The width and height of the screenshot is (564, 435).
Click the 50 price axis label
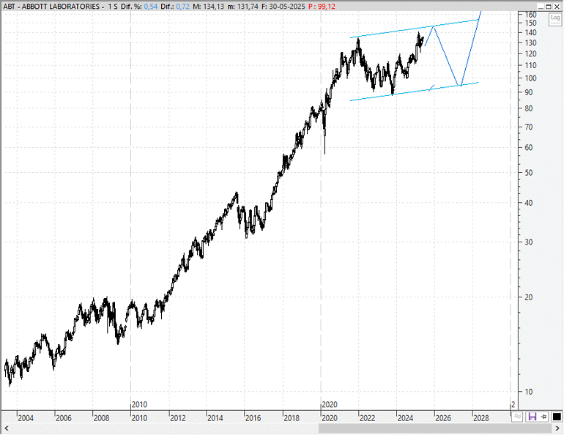(x=528, y=173)
